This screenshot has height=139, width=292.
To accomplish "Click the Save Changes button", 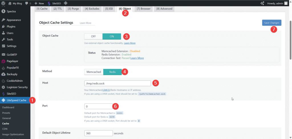I will [271, 23].
